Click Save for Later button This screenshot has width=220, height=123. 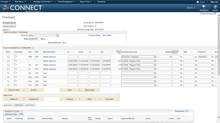click(14, 90)
